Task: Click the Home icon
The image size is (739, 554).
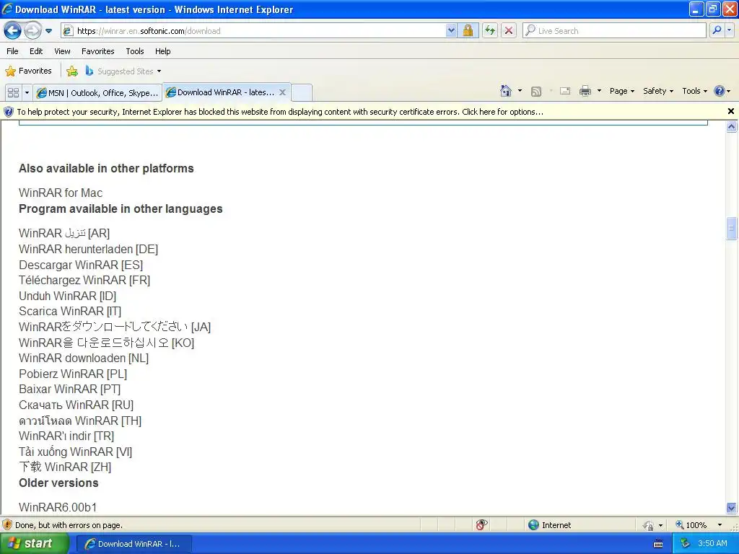Action: (506, 91)
